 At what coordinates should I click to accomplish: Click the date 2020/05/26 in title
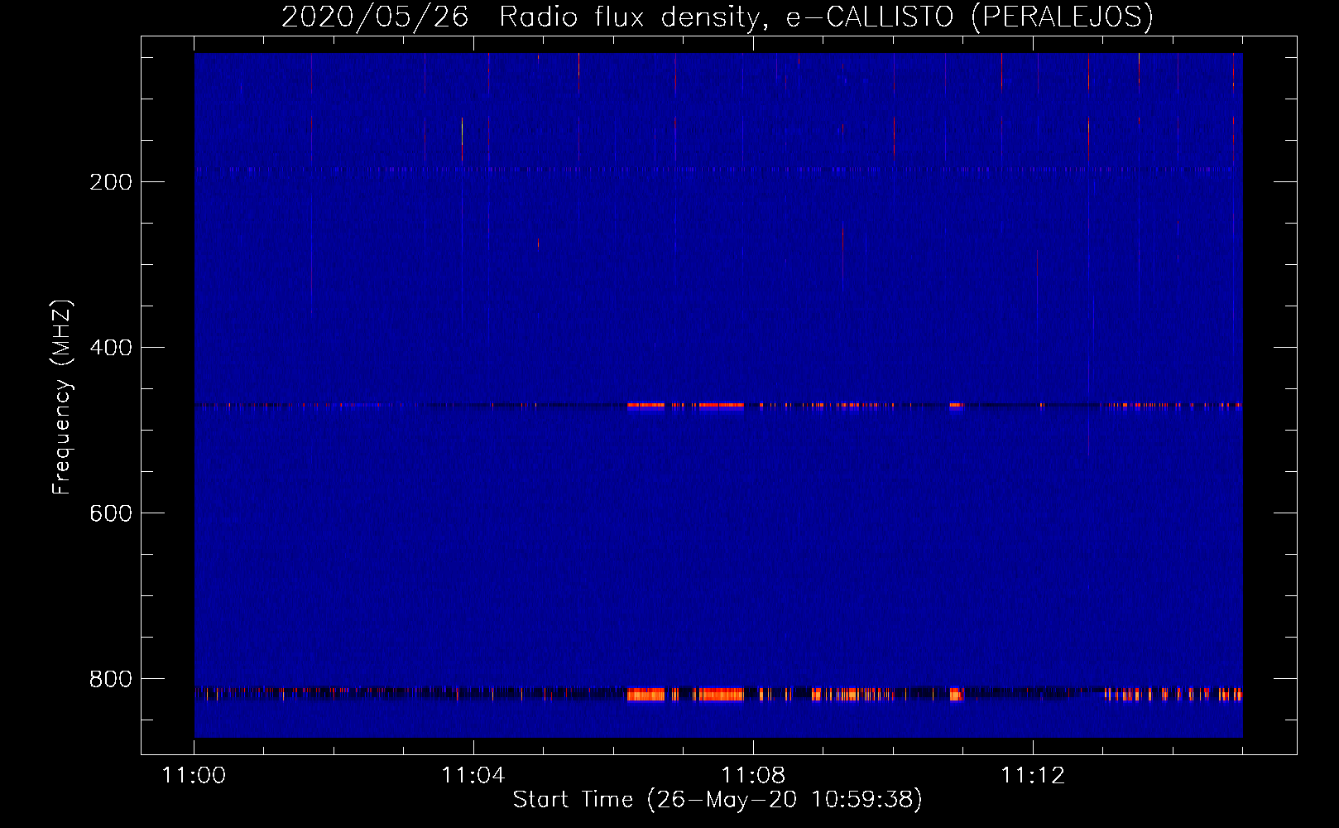(375, 17)
